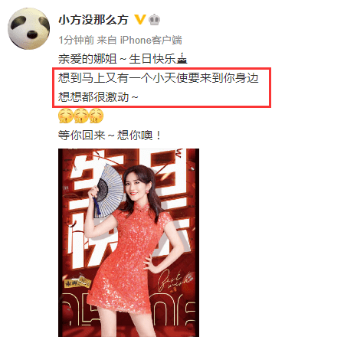Screen dimensions: 344x343
Task: Click the 1分钟前 timestamp
Action: 77,40
